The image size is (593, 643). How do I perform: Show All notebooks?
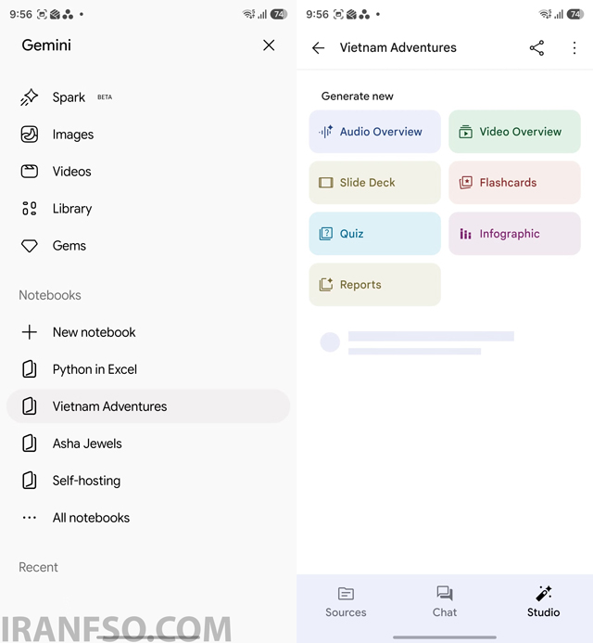coord(148,518)
